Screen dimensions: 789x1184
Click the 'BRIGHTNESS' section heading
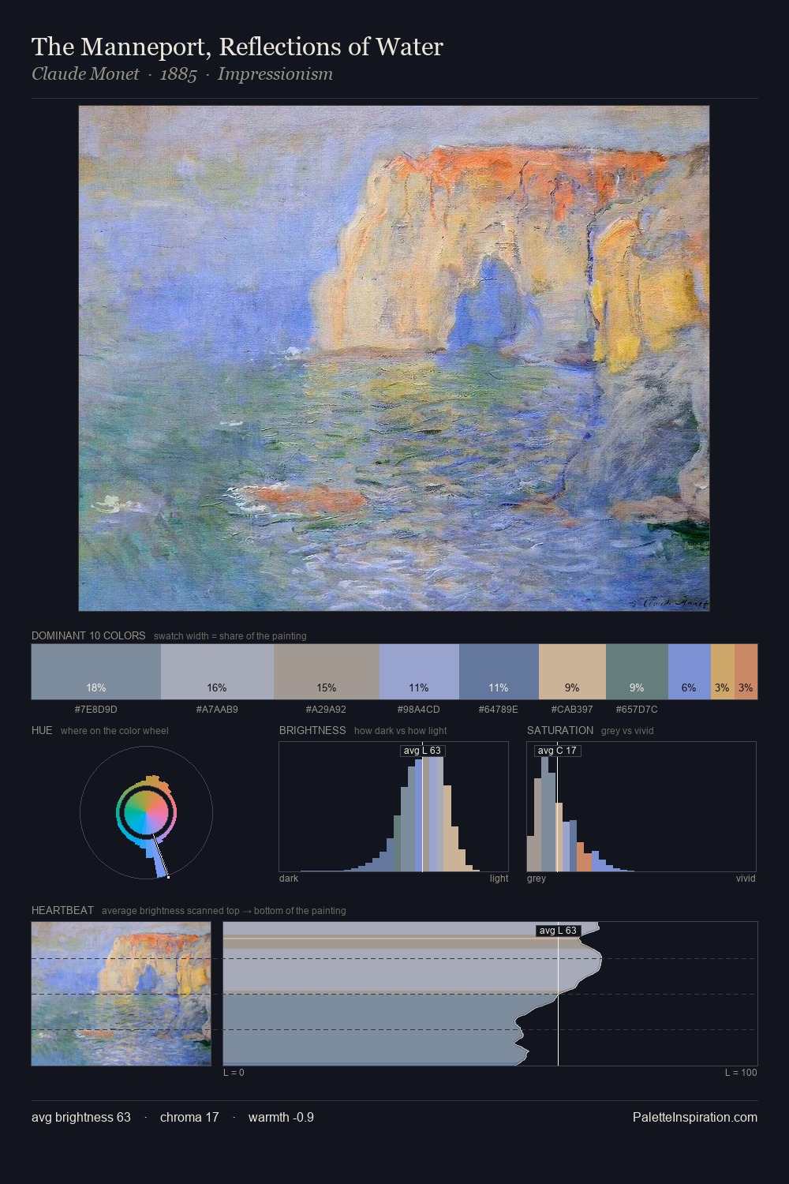pyautogui.click(x=312, y=730)
